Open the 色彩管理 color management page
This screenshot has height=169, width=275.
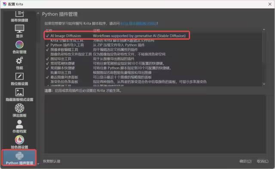click(19, 47)
